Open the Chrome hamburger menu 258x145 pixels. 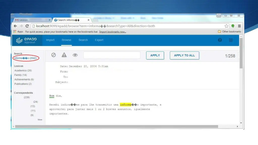point(239,26)
